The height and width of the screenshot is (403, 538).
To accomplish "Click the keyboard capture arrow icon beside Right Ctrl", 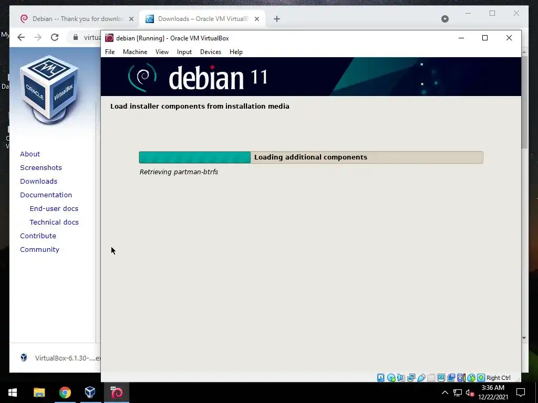I will (x=481, y=378).
